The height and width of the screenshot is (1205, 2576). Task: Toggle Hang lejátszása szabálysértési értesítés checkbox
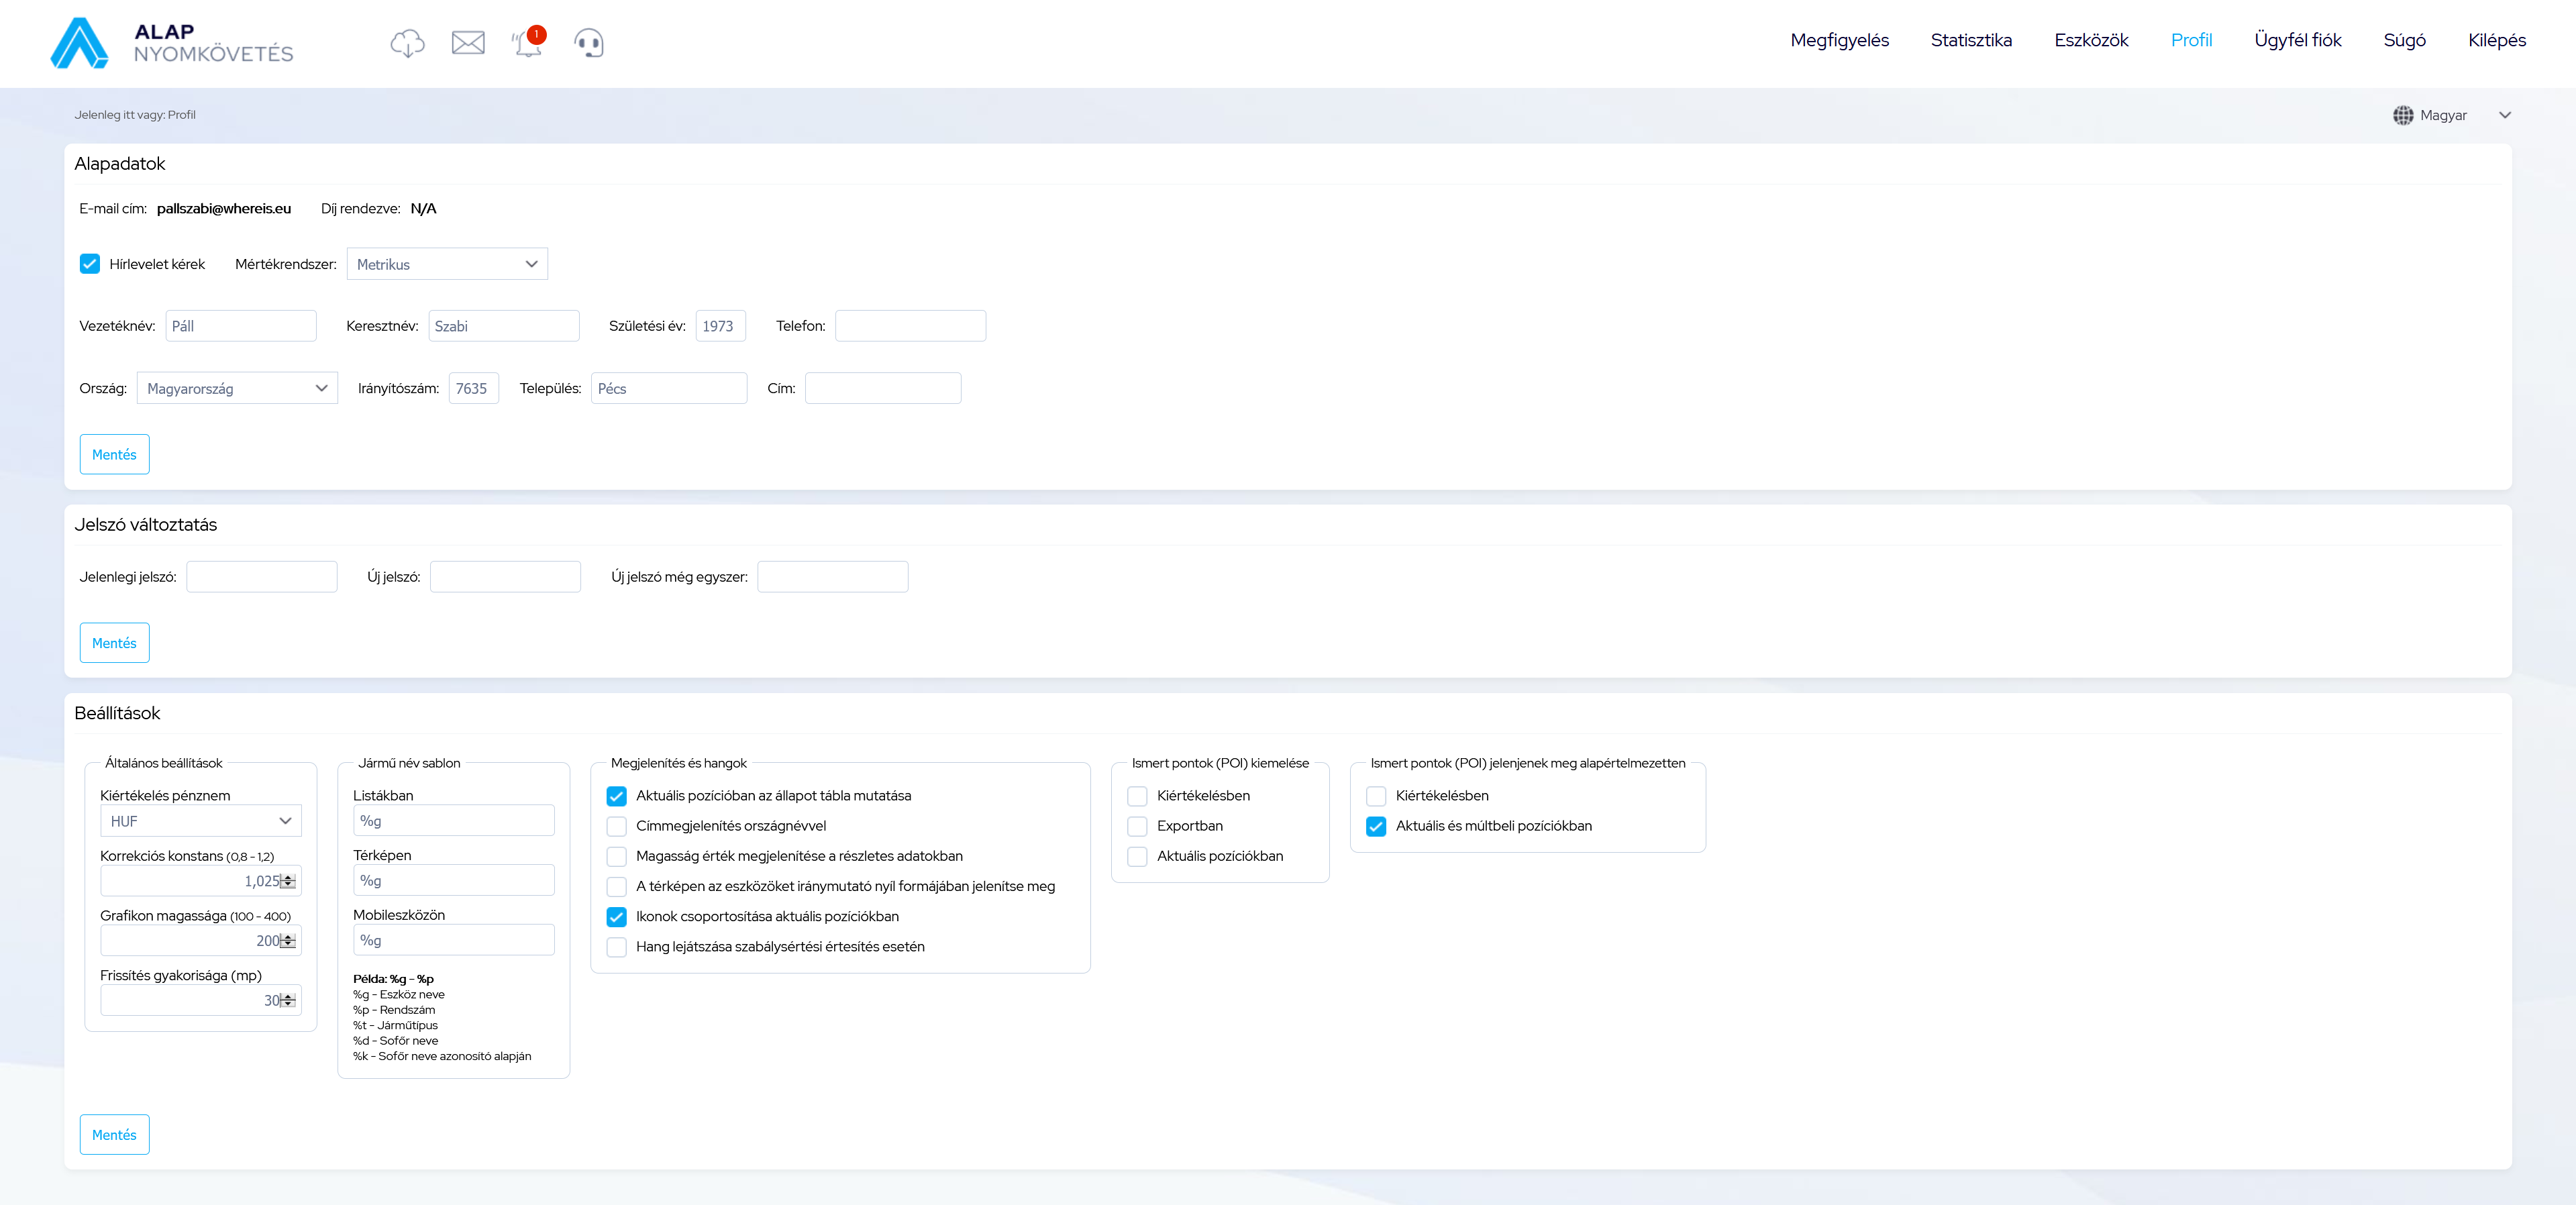tap(617, 947)
